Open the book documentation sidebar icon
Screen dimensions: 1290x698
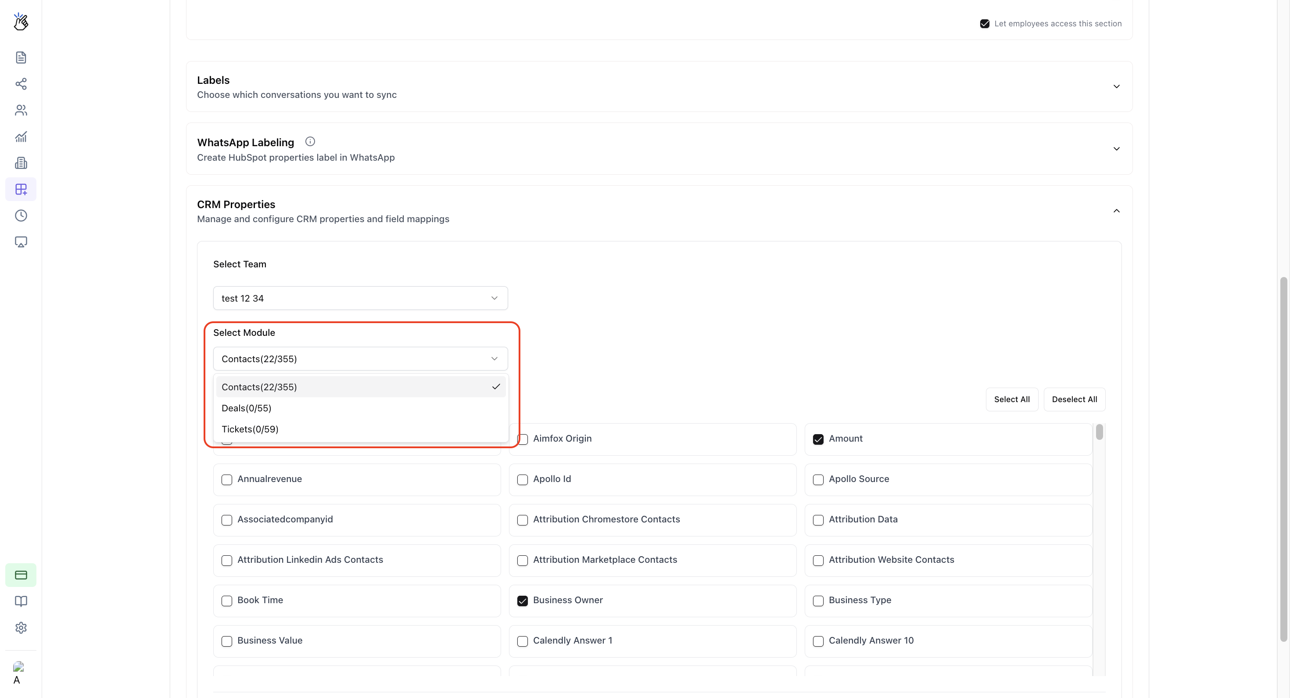tap(21, 601)
